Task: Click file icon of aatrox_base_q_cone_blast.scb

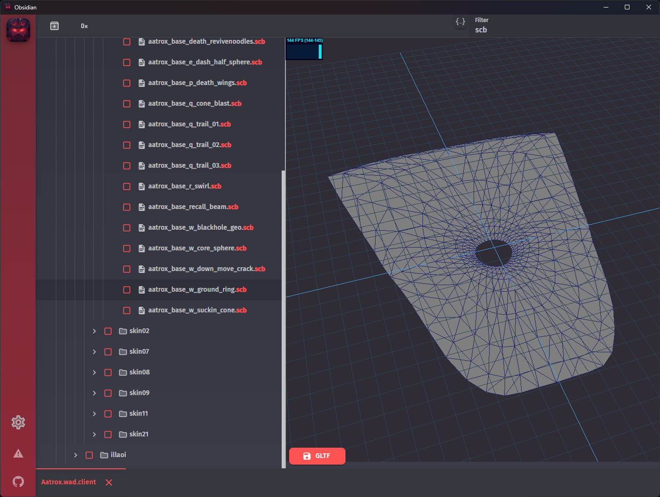Action: point(142,104)
